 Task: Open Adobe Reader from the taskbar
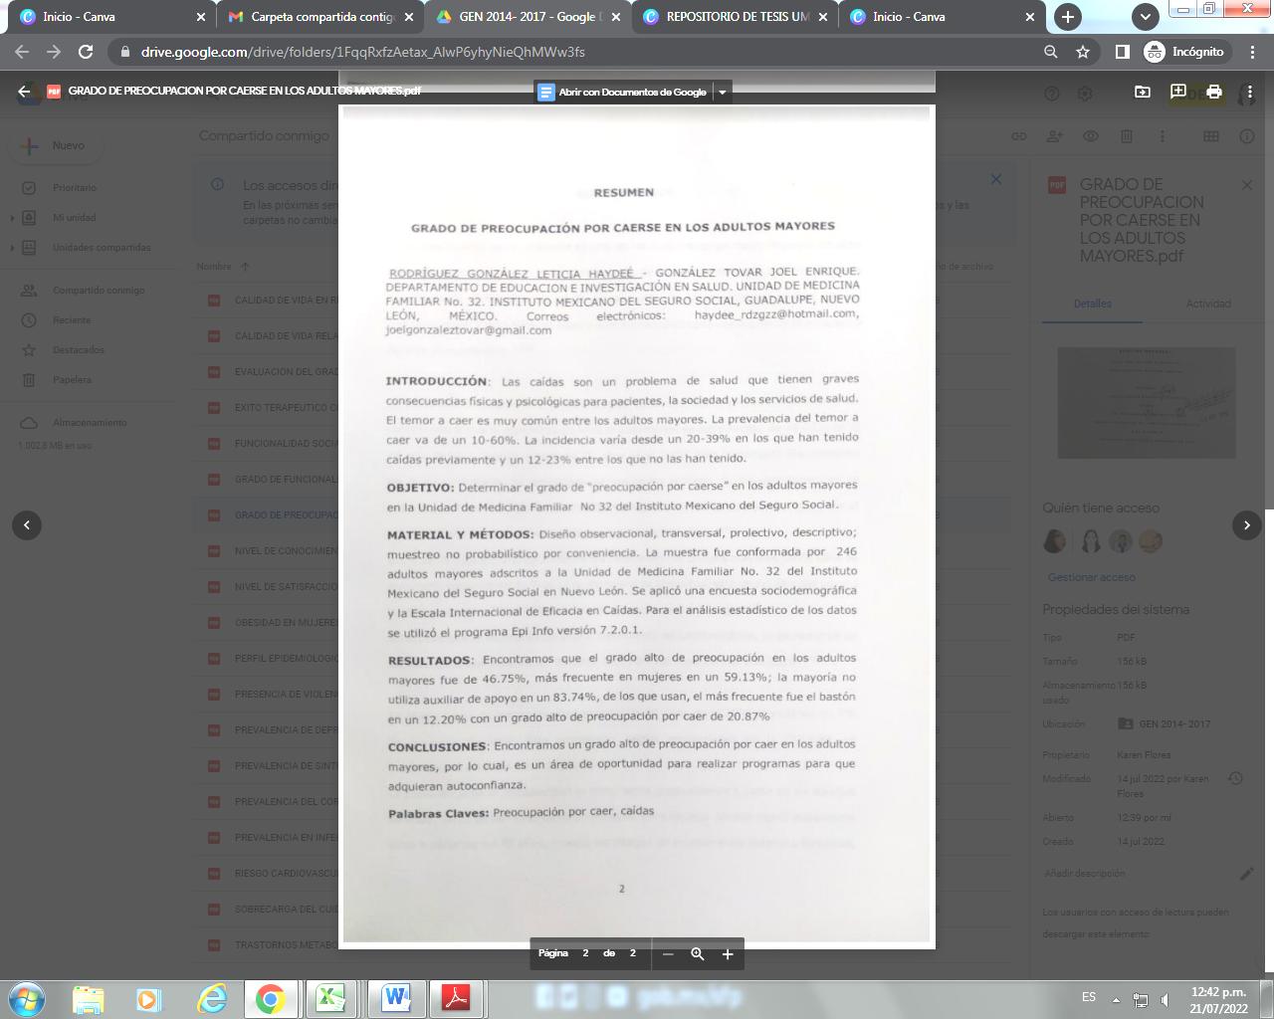click(x=456, y=997)
